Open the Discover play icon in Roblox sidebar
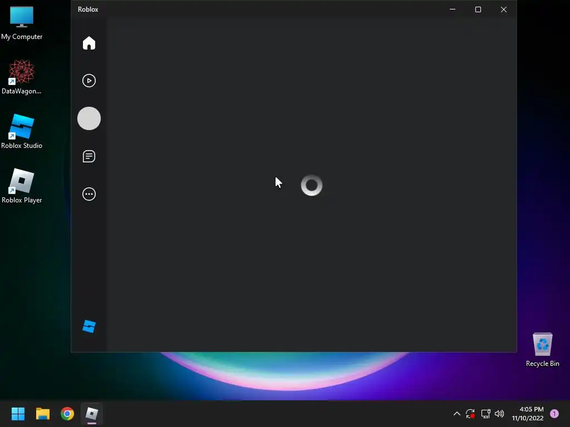 pos(89,81)
